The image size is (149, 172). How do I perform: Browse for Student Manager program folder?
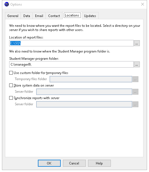137,64
